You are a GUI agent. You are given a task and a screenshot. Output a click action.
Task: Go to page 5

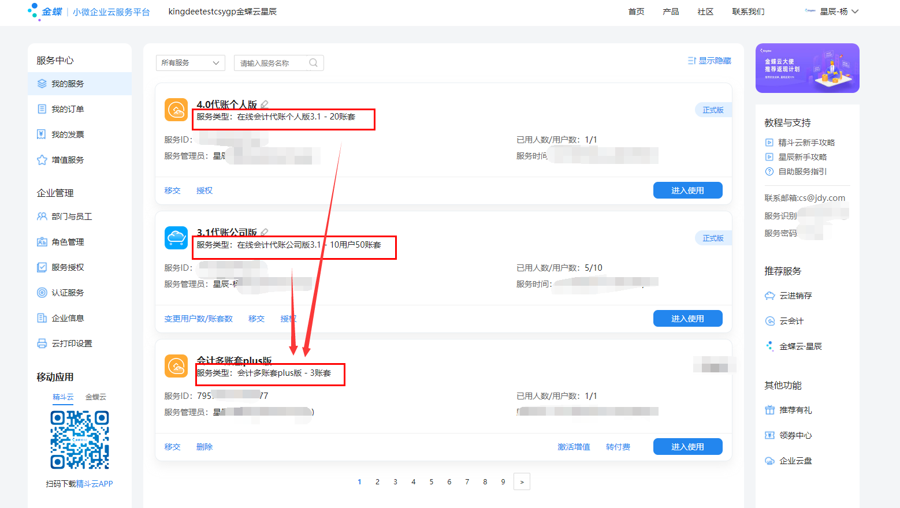(x=431, y=482)
